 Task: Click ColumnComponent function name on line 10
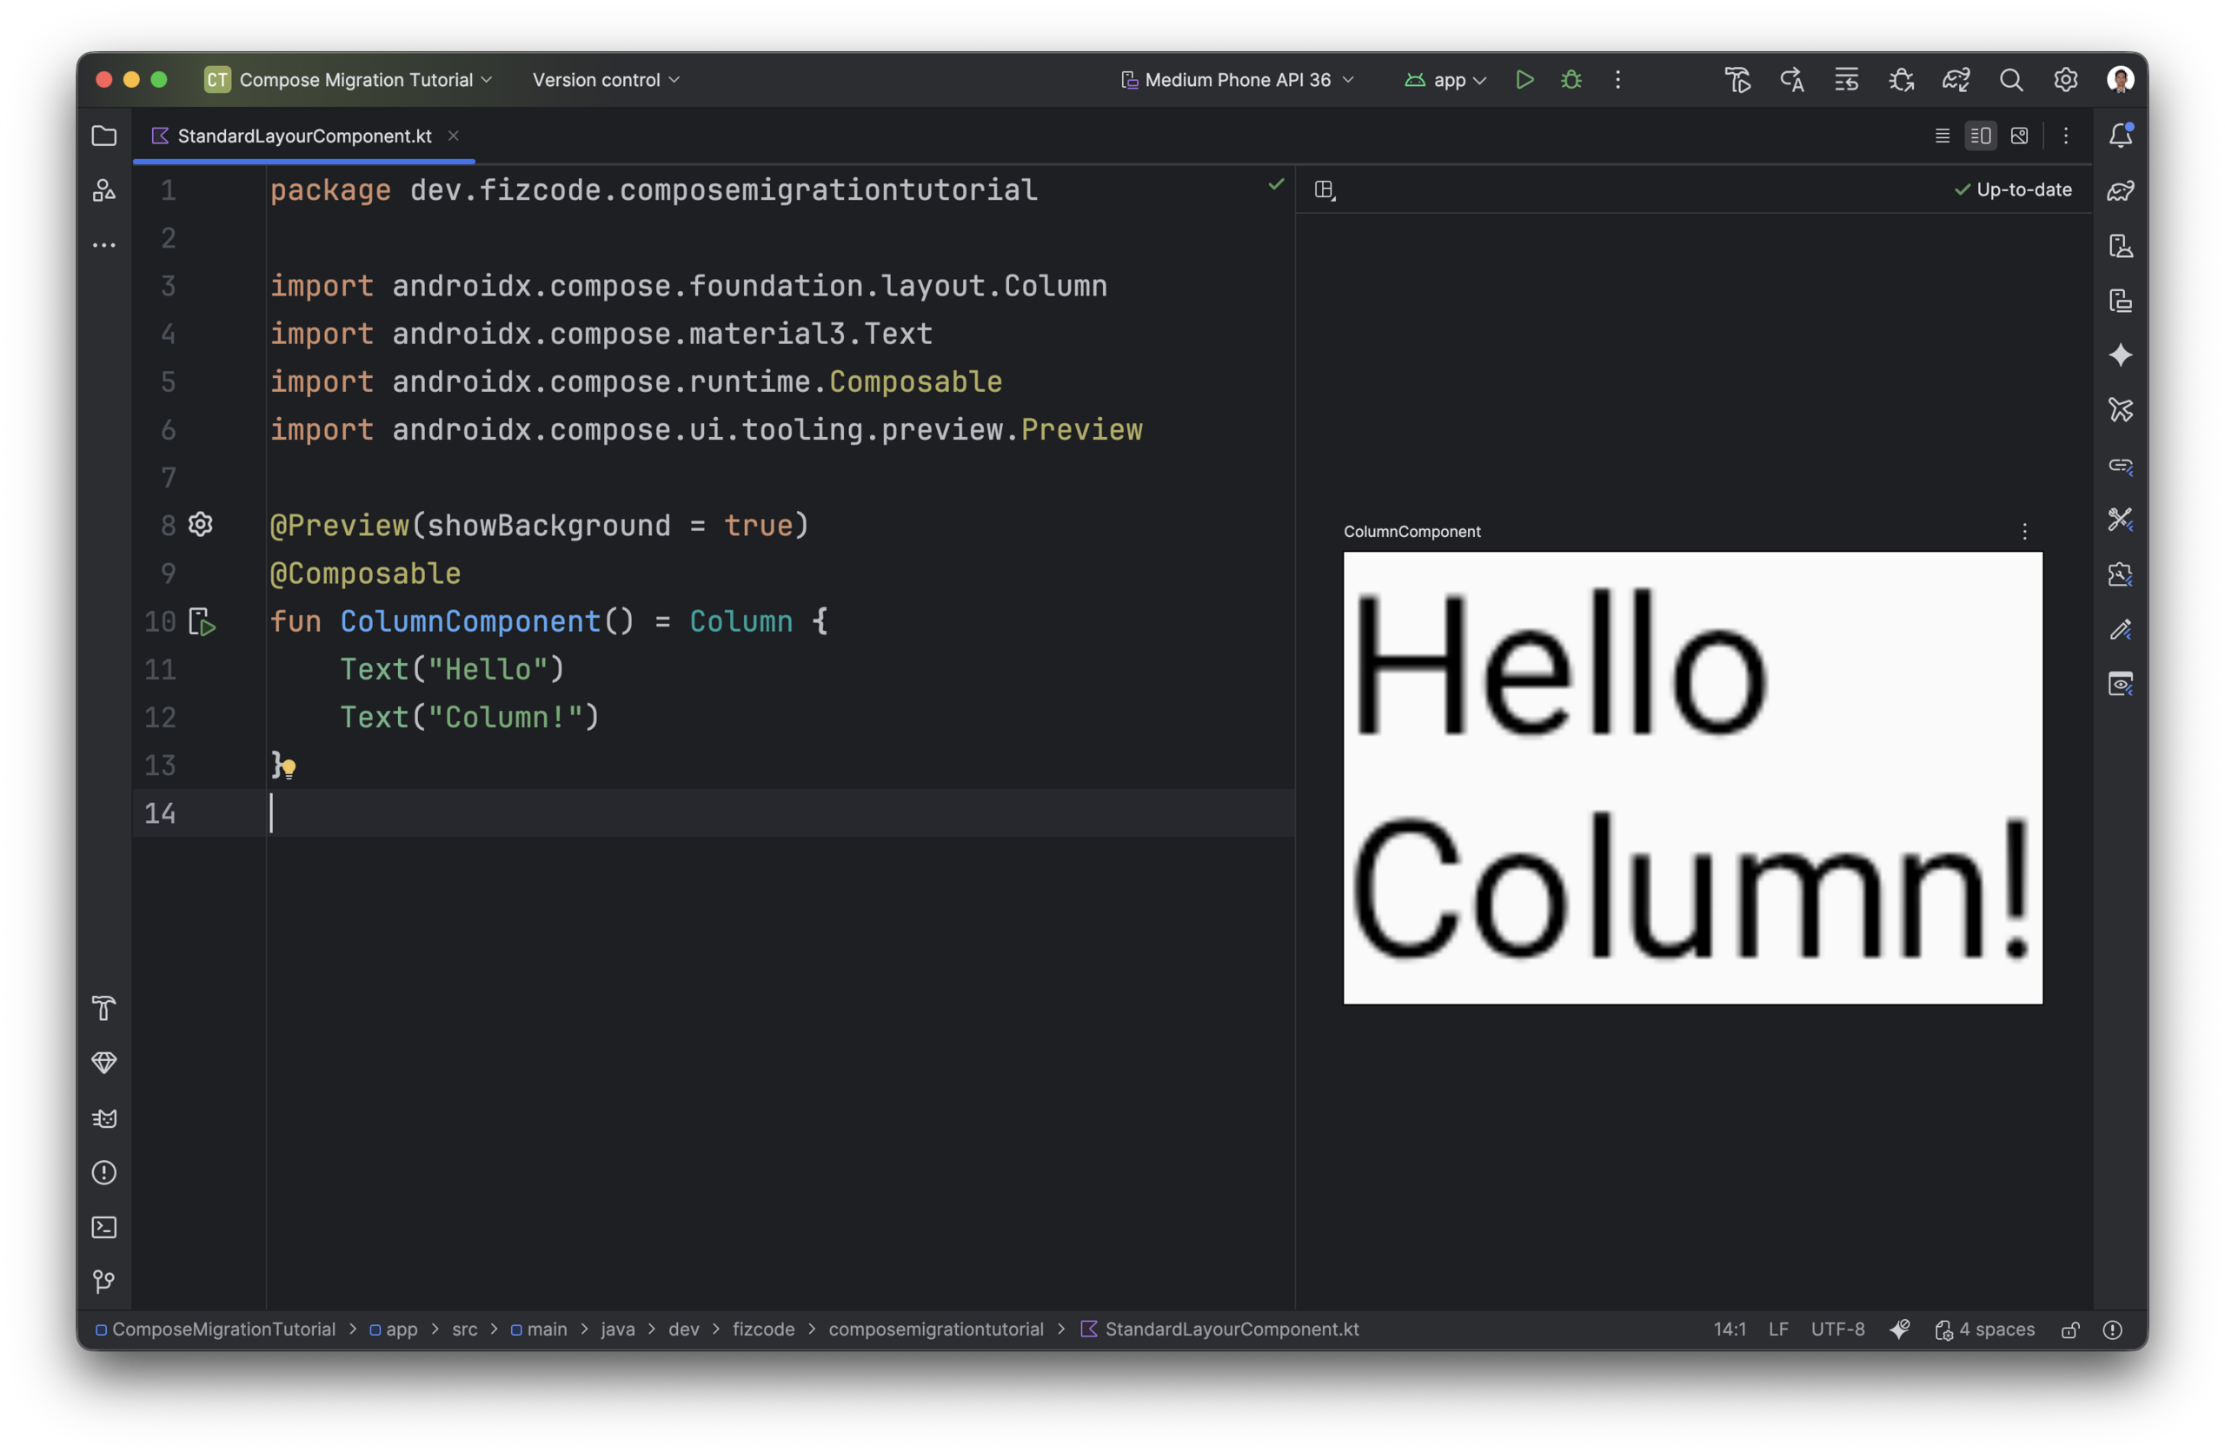coord(470,621)
